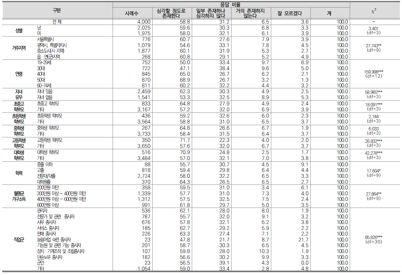Select the '서울특별시' row label
This screenshot has width=402, height=275.
coord(46,39)
